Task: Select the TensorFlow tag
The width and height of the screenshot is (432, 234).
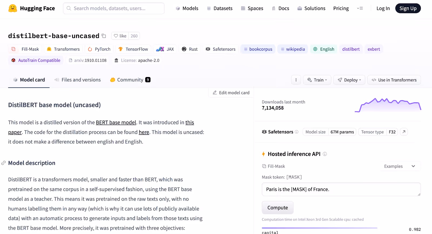Action: coord(133,49)
